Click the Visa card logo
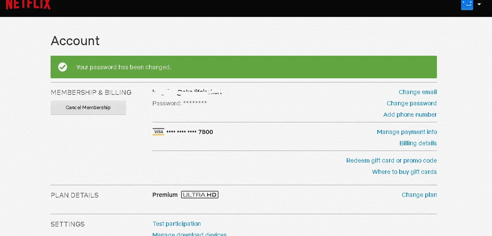The height and width of the screenshot is (236, 492). click(158, 132)
